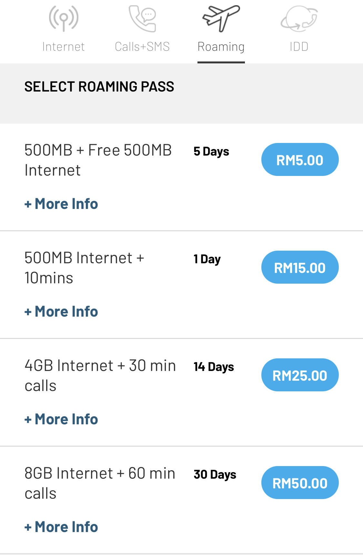Buy the RM15.00 roaming pass
Screen dimensions: 363x555
click(300, 267)
